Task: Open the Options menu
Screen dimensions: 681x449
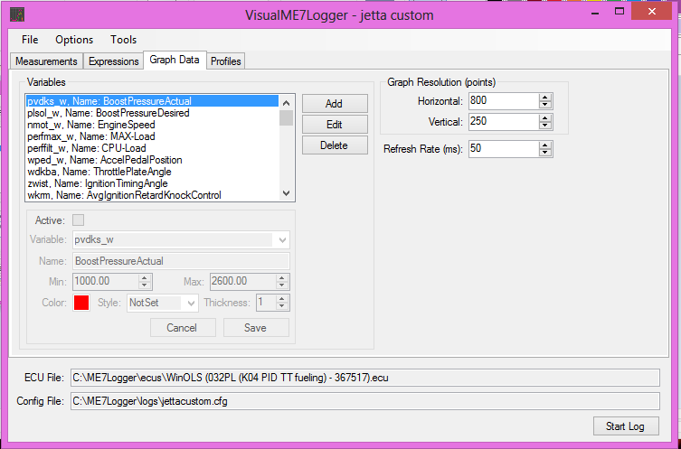Action: point(74,40)
